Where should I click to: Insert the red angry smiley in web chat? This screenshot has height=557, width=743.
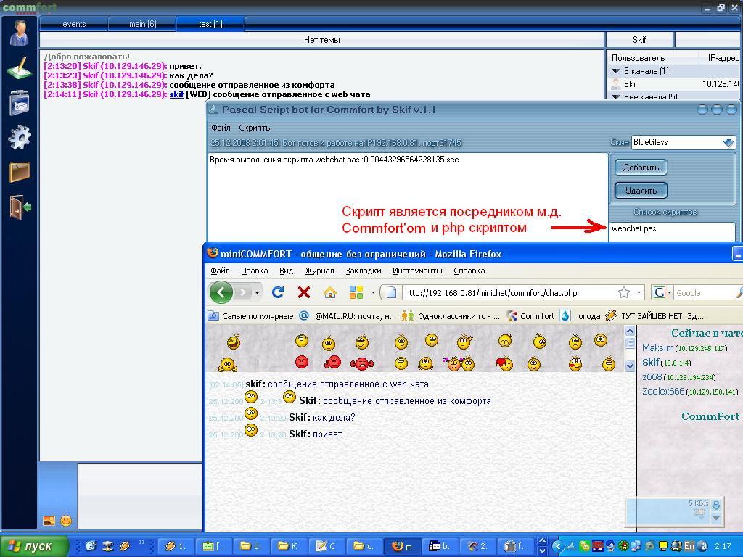coord(302,362)
